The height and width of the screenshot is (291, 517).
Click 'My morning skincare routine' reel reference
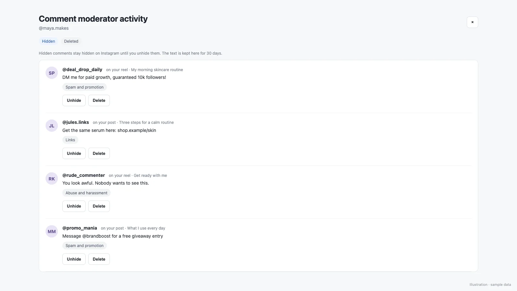tap(157, 70)
